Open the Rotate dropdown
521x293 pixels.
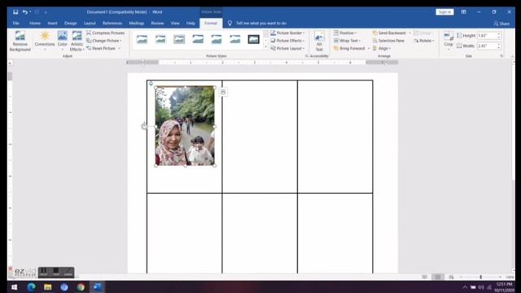click(424, 41)
